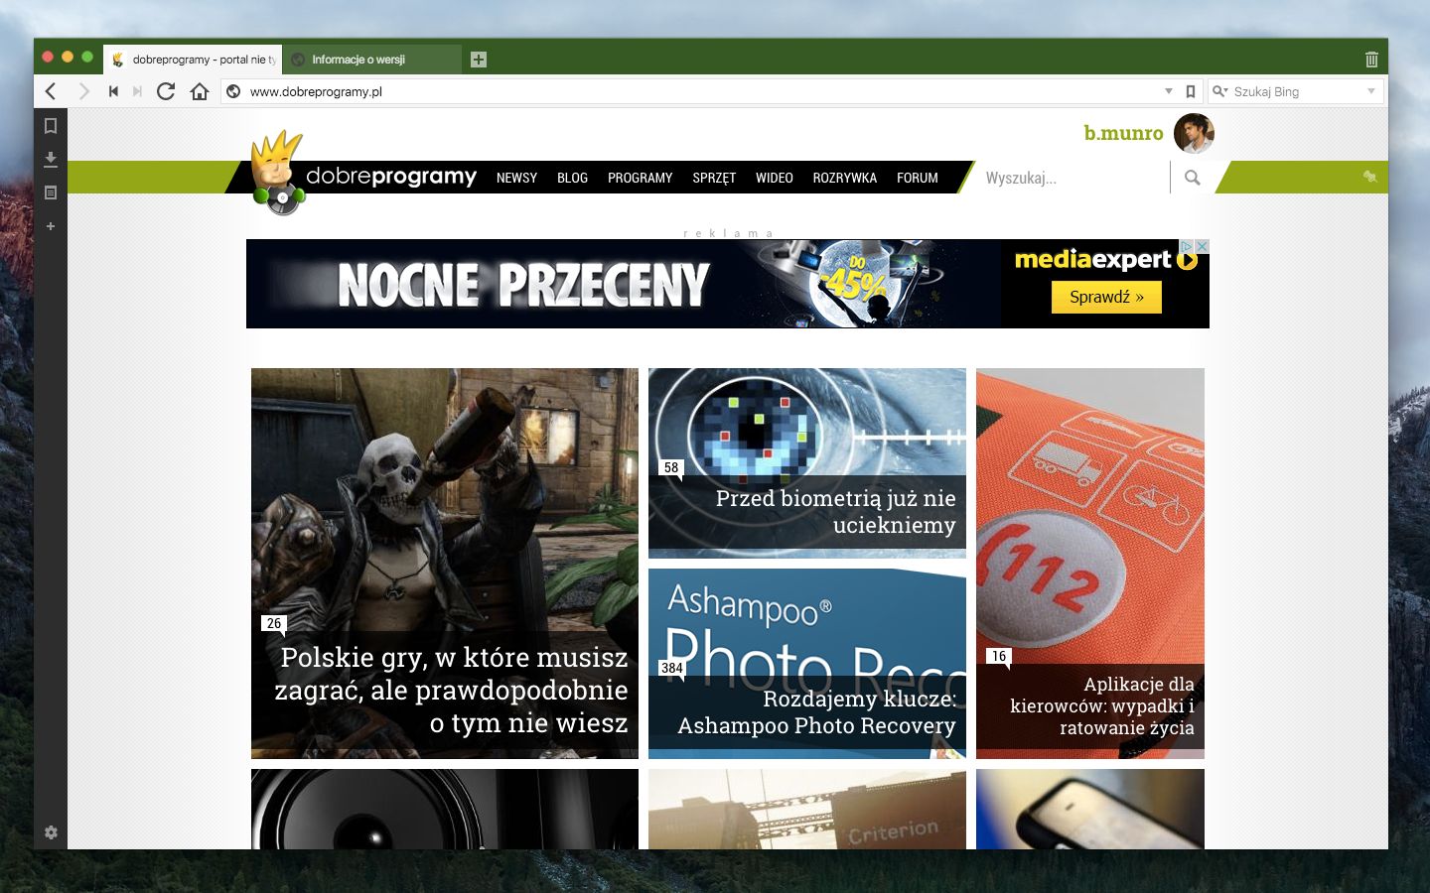This screenshot has height=893, width=1430.
Task: Click the Sprawdź button in the ad
Action: click(1106, 297)
